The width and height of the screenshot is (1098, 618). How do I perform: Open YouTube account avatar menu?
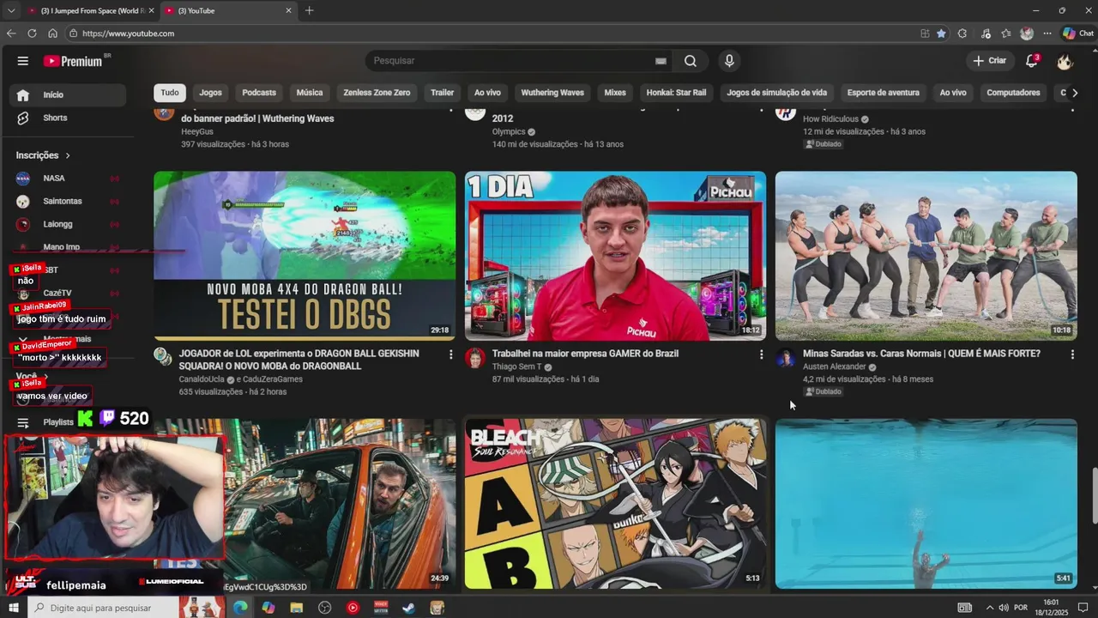[x=1065, y=61]
